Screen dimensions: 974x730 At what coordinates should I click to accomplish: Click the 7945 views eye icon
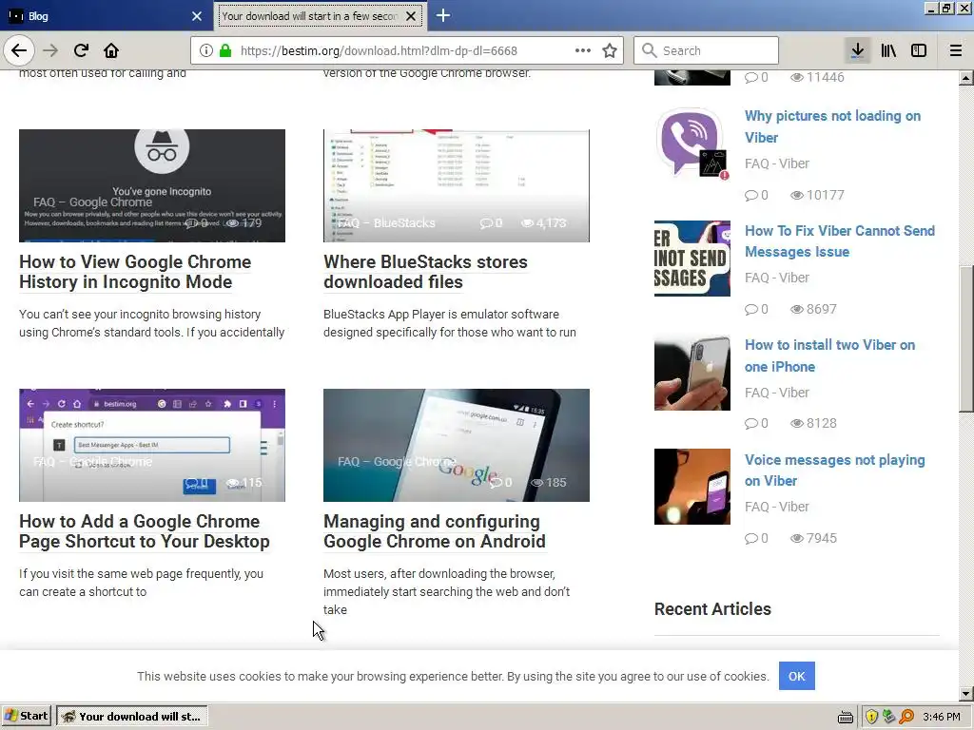[x=797, y=538]
